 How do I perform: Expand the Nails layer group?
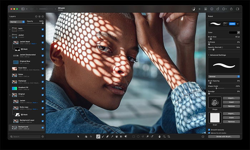coord(10,29)
